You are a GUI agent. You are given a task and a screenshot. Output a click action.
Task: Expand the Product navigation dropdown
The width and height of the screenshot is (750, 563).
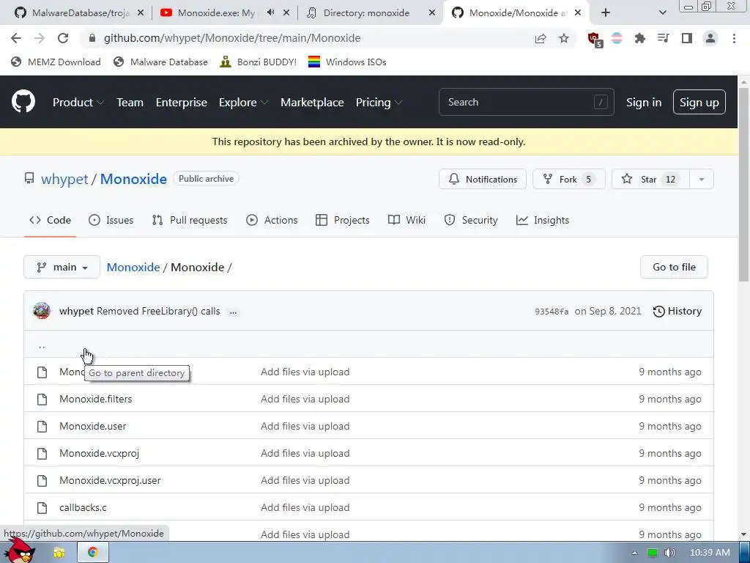point(78,103)
